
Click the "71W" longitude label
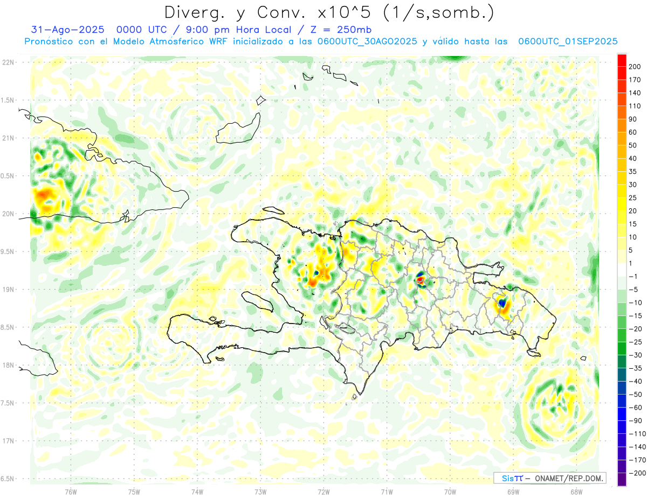point(387,491)
